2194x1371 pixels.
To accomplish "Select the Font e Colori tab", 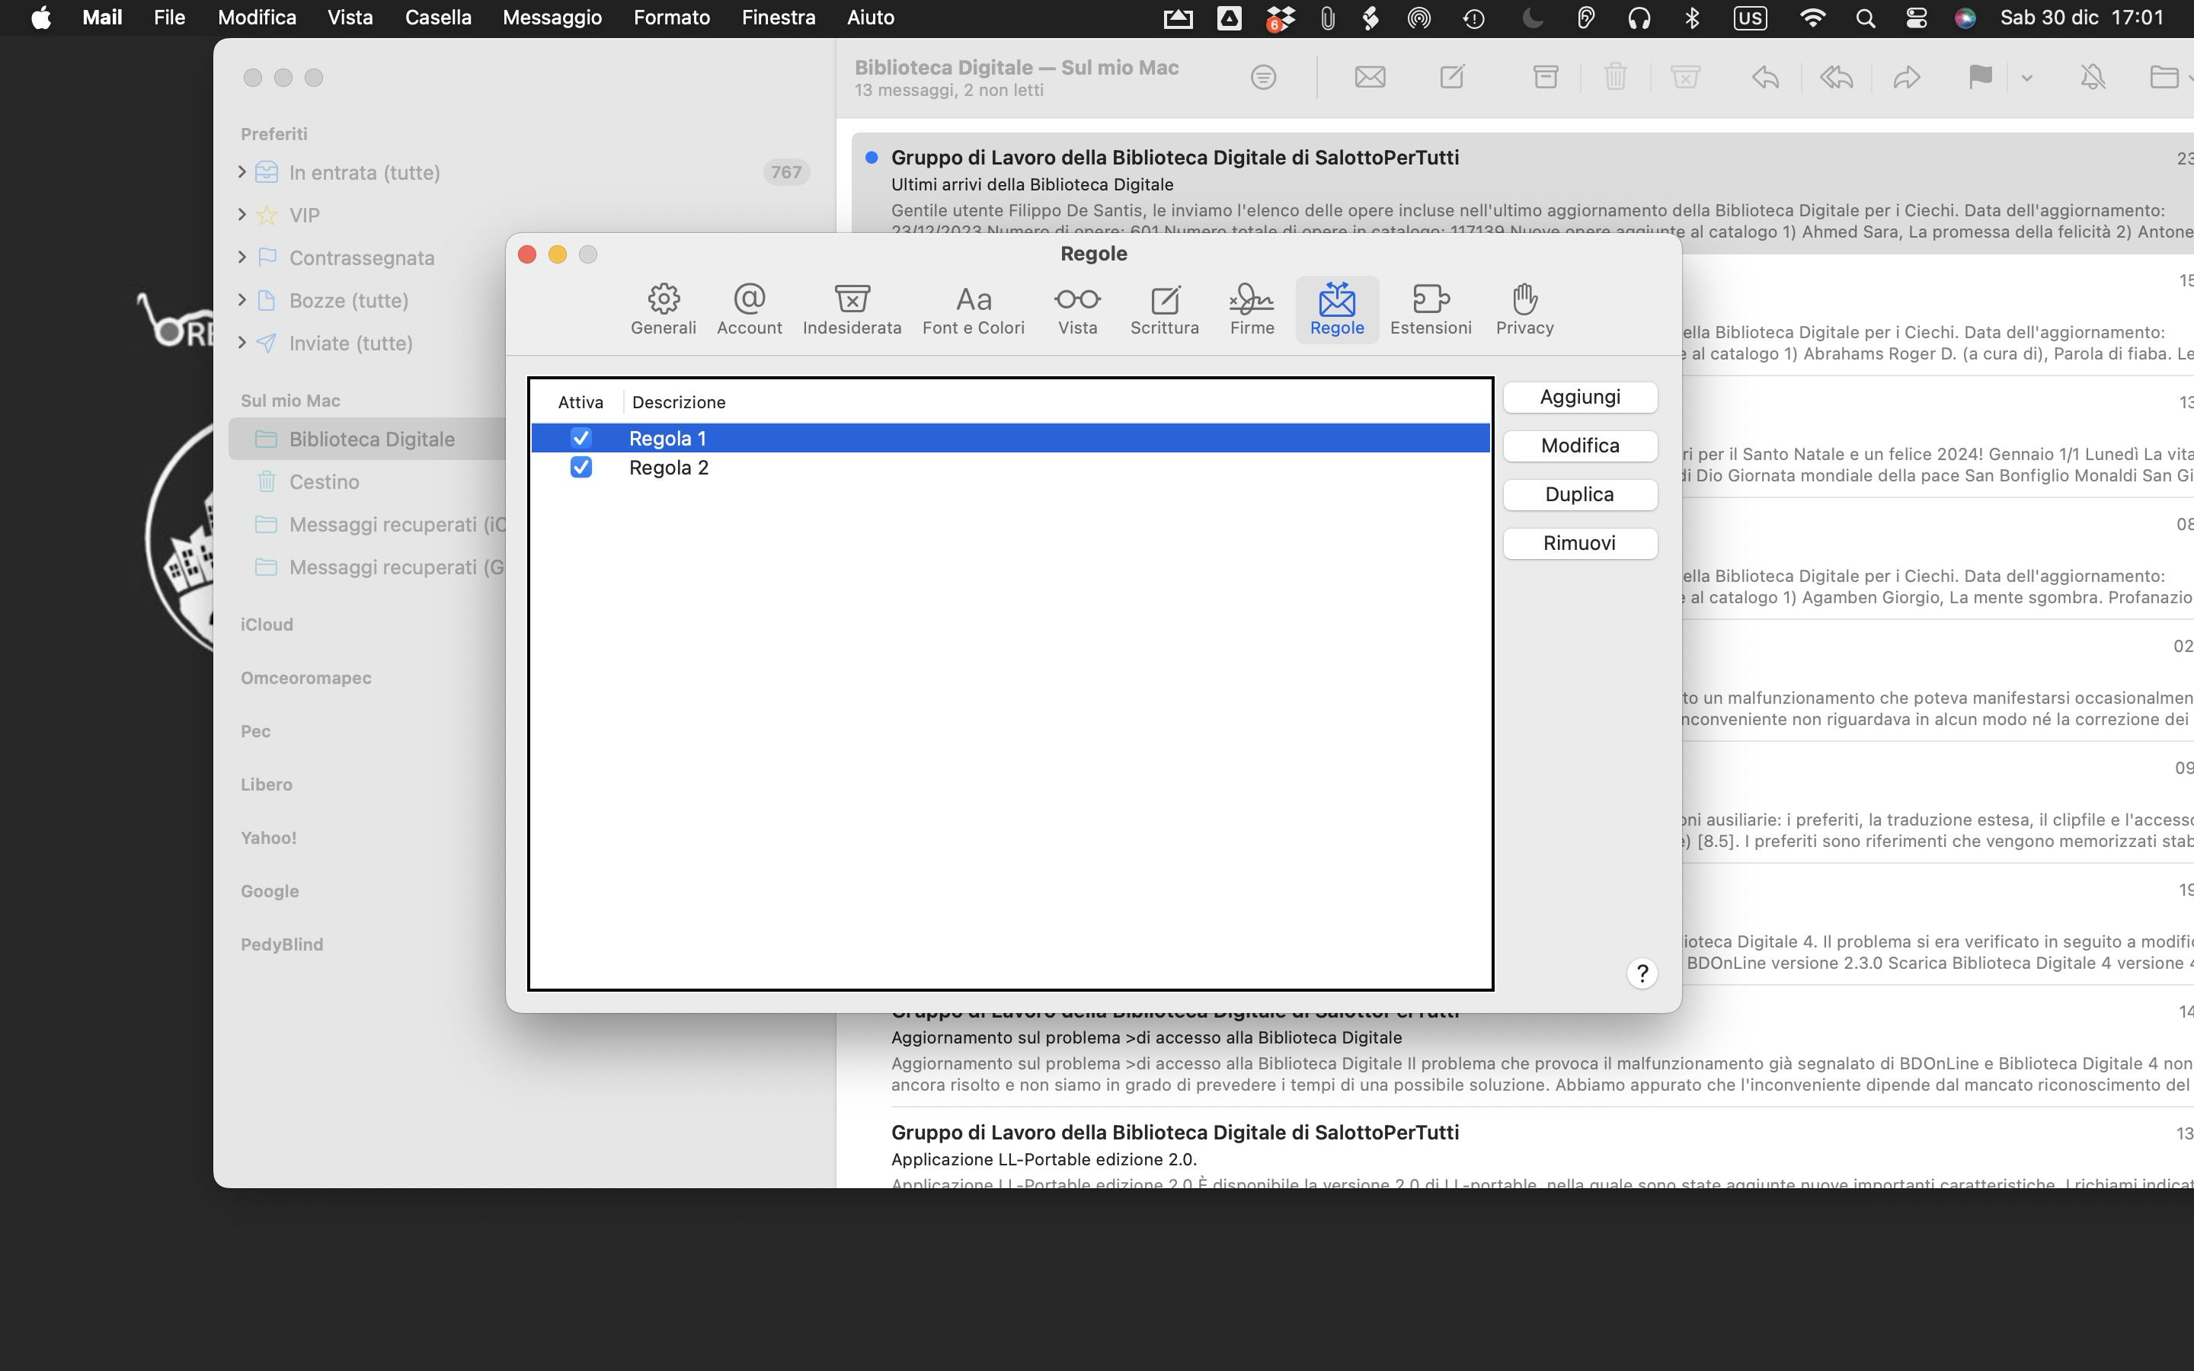I will point(973,310).
